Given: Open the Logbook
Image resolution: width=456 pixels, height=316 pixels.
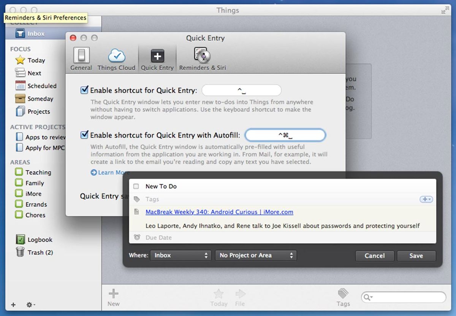Looking at the screenshot, I should (34, 240).
